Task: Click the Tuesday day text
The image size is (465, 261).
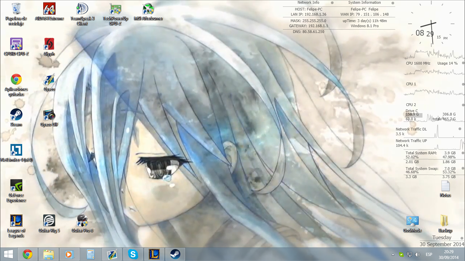Action: (x=442, y=238)
